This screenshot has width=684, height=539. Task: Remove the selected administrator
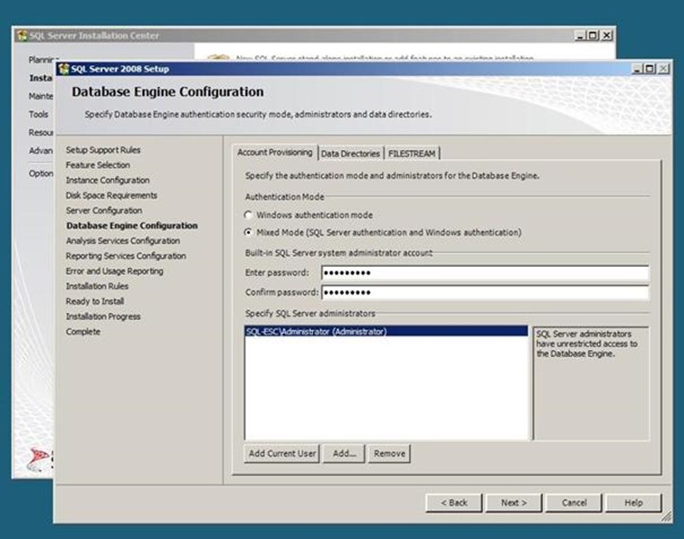(389, 453)
